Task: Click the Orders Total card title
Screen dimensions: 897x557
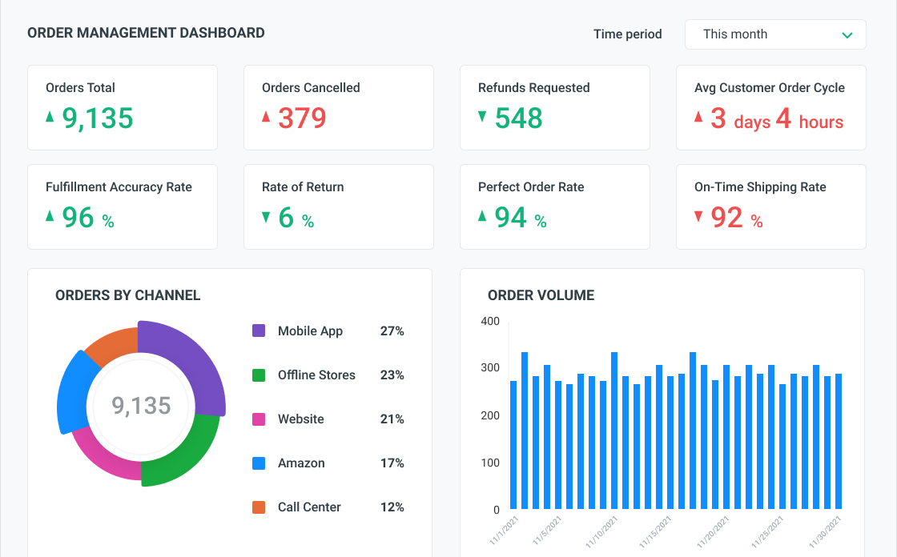Action: (x=80, y=88)
